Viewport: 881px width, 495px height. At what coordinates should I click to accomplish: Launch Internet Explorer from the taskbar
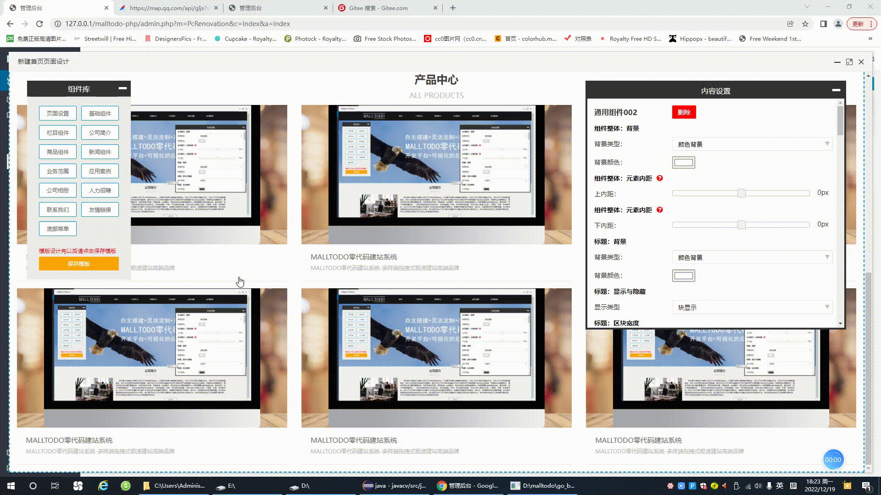[x=103, y=486]
